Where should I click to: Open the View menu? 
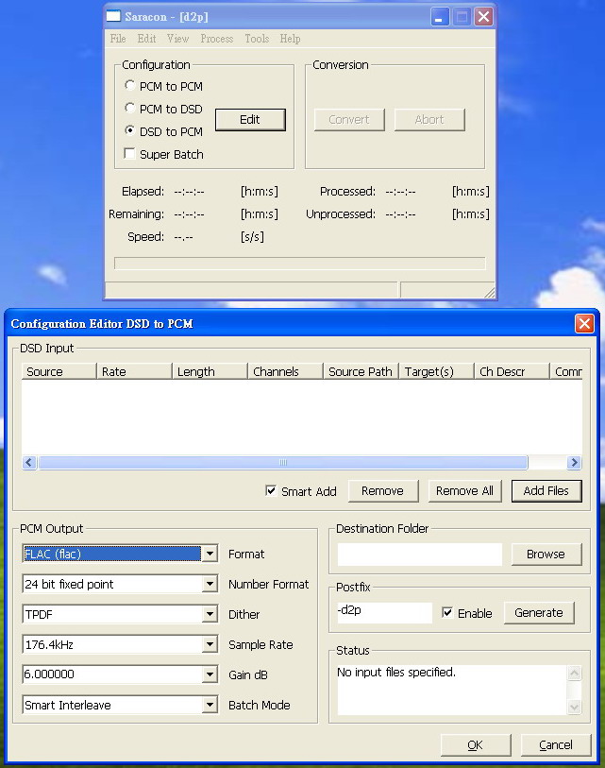click(x=177, y=39)
